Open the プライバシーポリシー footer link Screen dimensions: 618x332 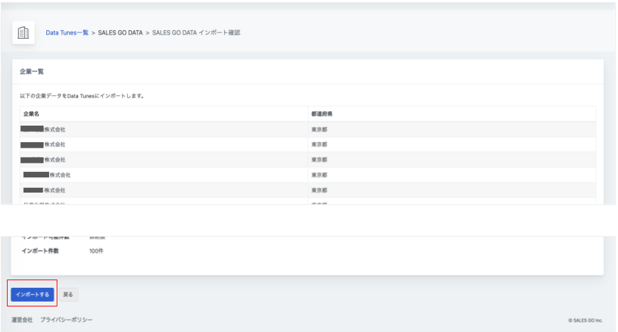66,320
